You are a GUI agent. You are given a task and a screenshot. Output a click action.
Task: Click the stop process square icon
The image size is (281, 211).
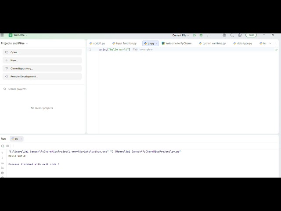click(7, 146)
